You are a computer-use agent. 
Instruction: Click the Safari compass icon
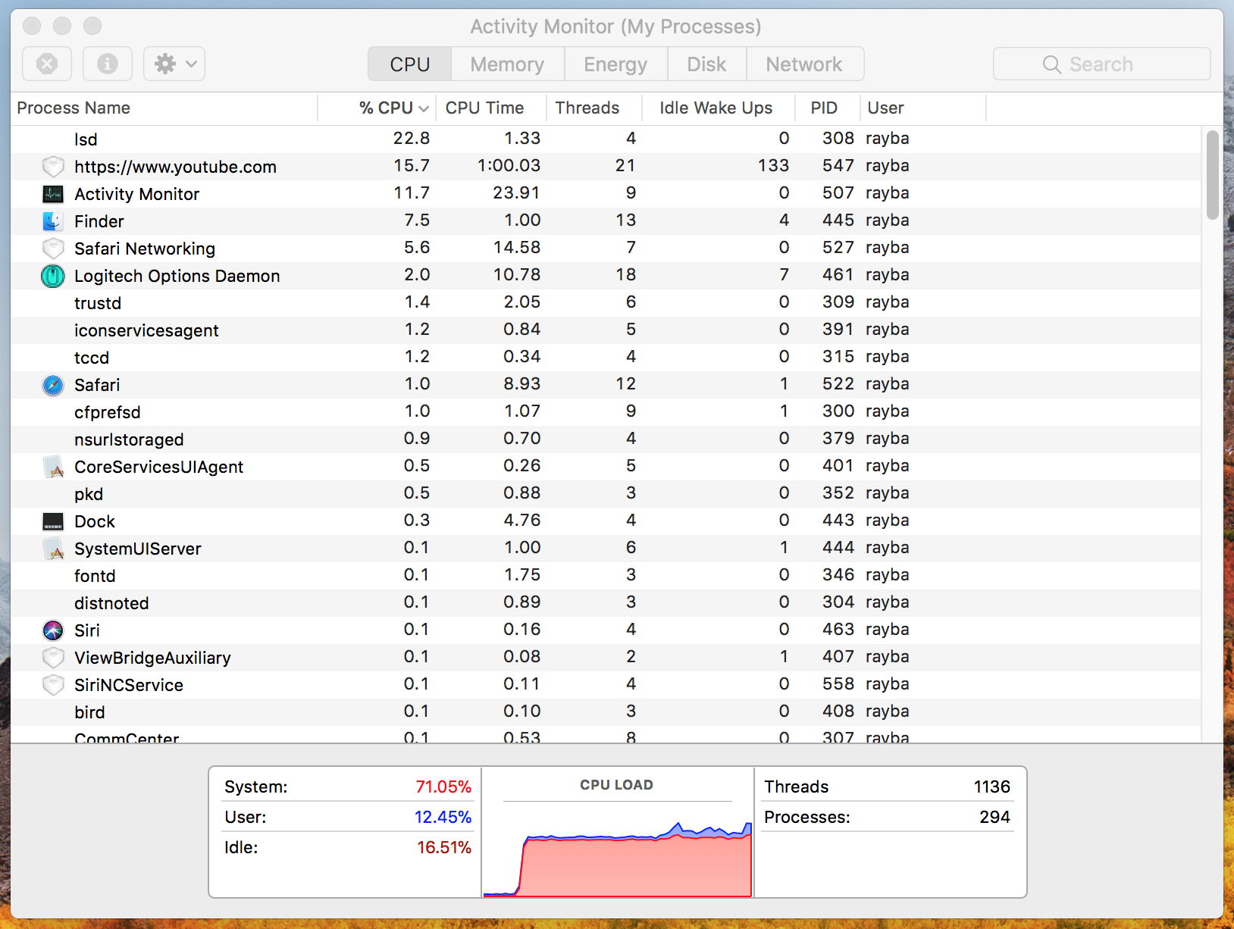coord(53,385)
